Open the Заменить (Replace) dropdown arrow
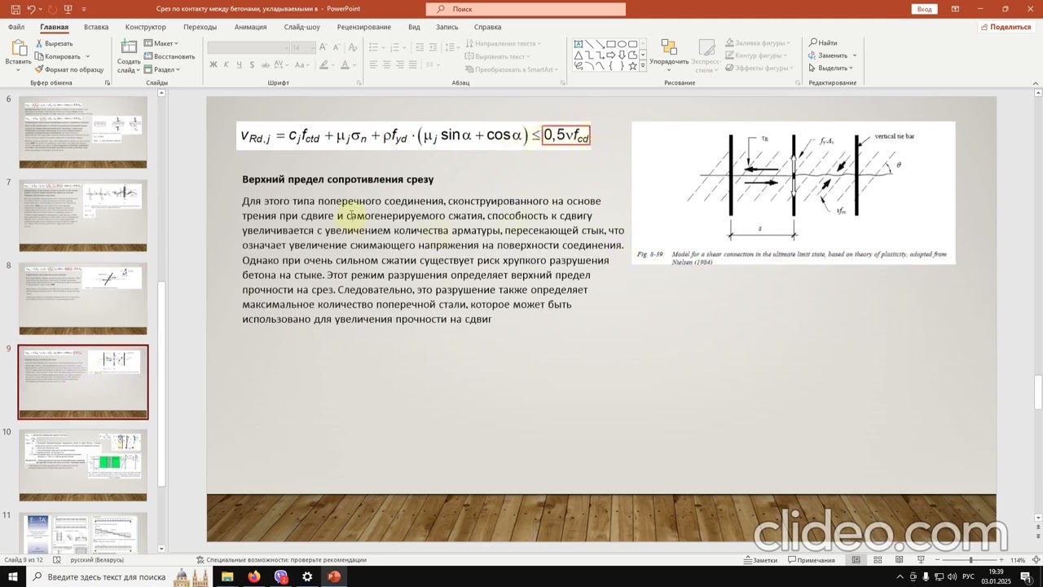The image size is (1043, 587). 855,55
